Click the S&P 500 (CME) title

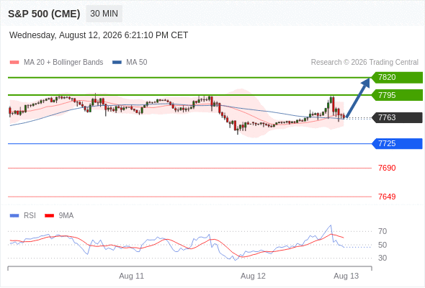pyautogui.click(x=44, y=14)
